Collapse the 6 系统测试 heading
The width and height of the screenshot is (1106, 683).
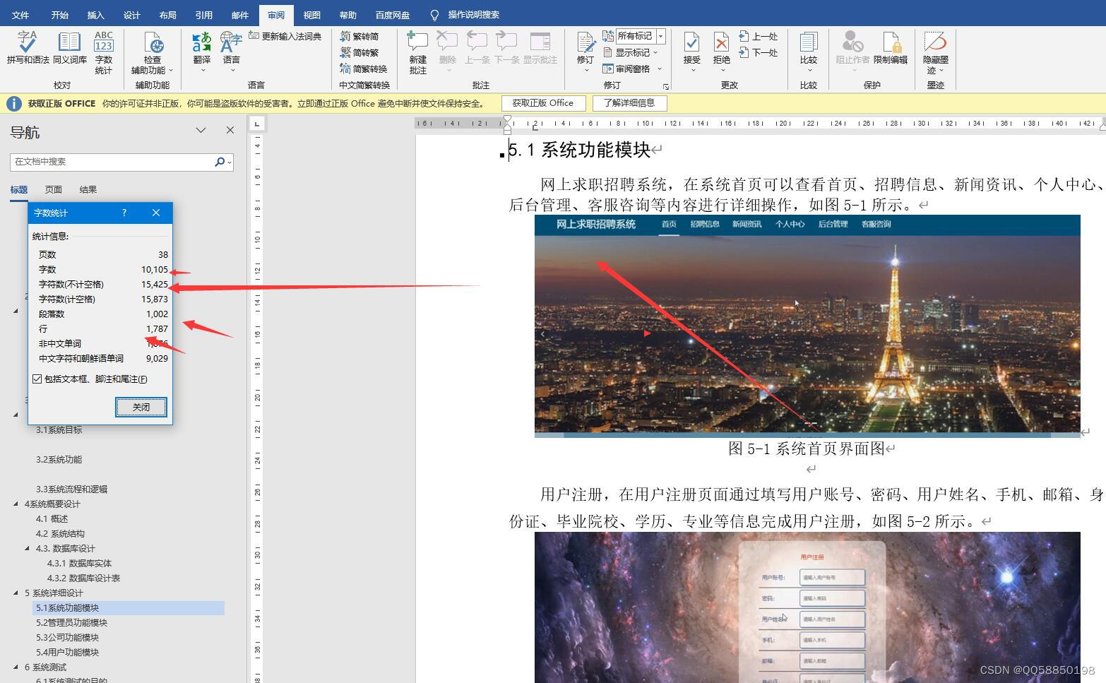[16, 667]
